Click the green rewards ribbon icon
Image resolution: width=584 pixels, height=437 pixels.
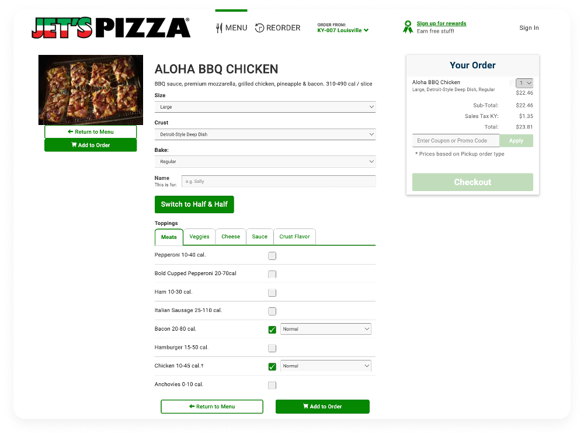(x=408, y=27)
